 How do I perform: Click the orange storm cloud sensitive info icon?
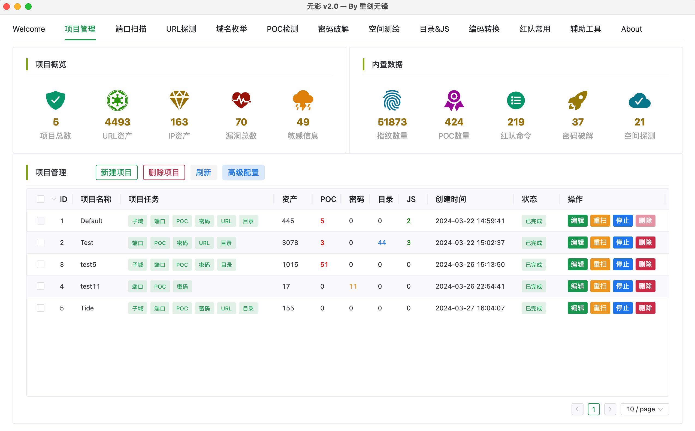tap(303, 100)
